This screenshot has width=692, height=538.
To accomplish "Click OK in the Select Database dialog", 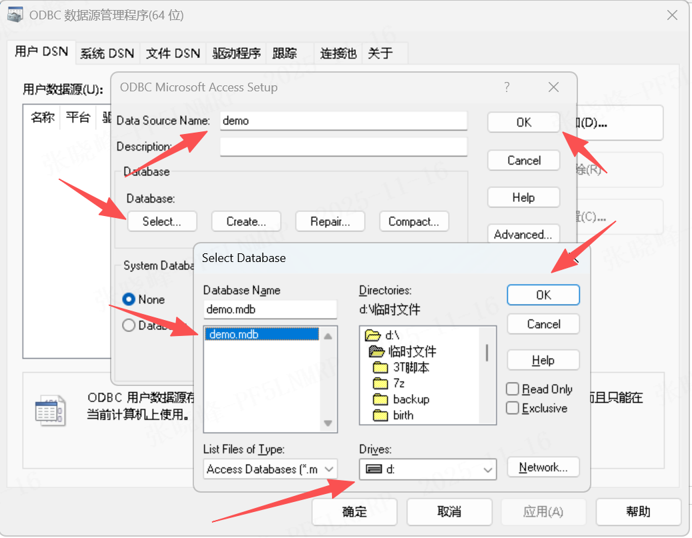I will tap(543, 295).
